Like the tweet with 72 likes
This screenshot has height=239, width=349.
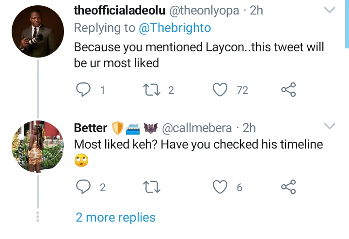220,90
